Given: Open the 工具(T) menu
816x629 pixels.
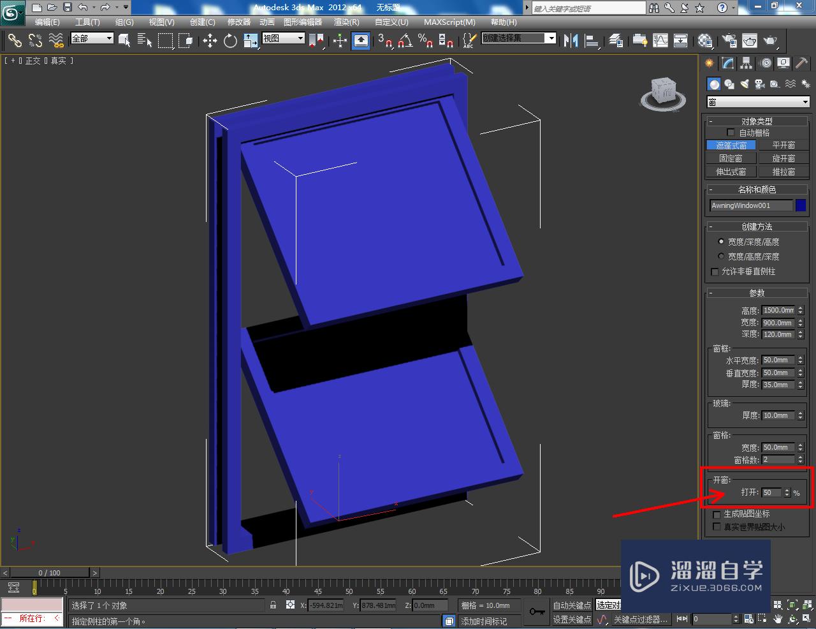Looking at the screenshot, I should point(87,22).
